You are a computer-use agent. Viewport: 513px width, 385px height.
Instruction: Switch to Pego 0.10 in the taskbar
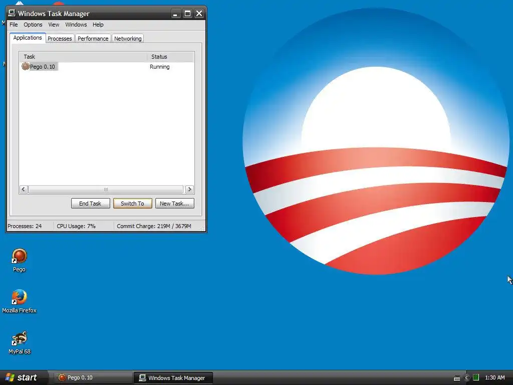(93, 377)
